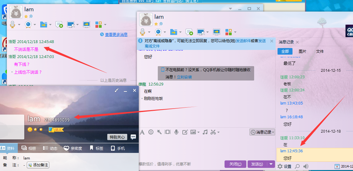Select lam 12:45:36 message in history
Viewport: 353px width, 171px height.
pyautogui.click(x=314, y=154)
